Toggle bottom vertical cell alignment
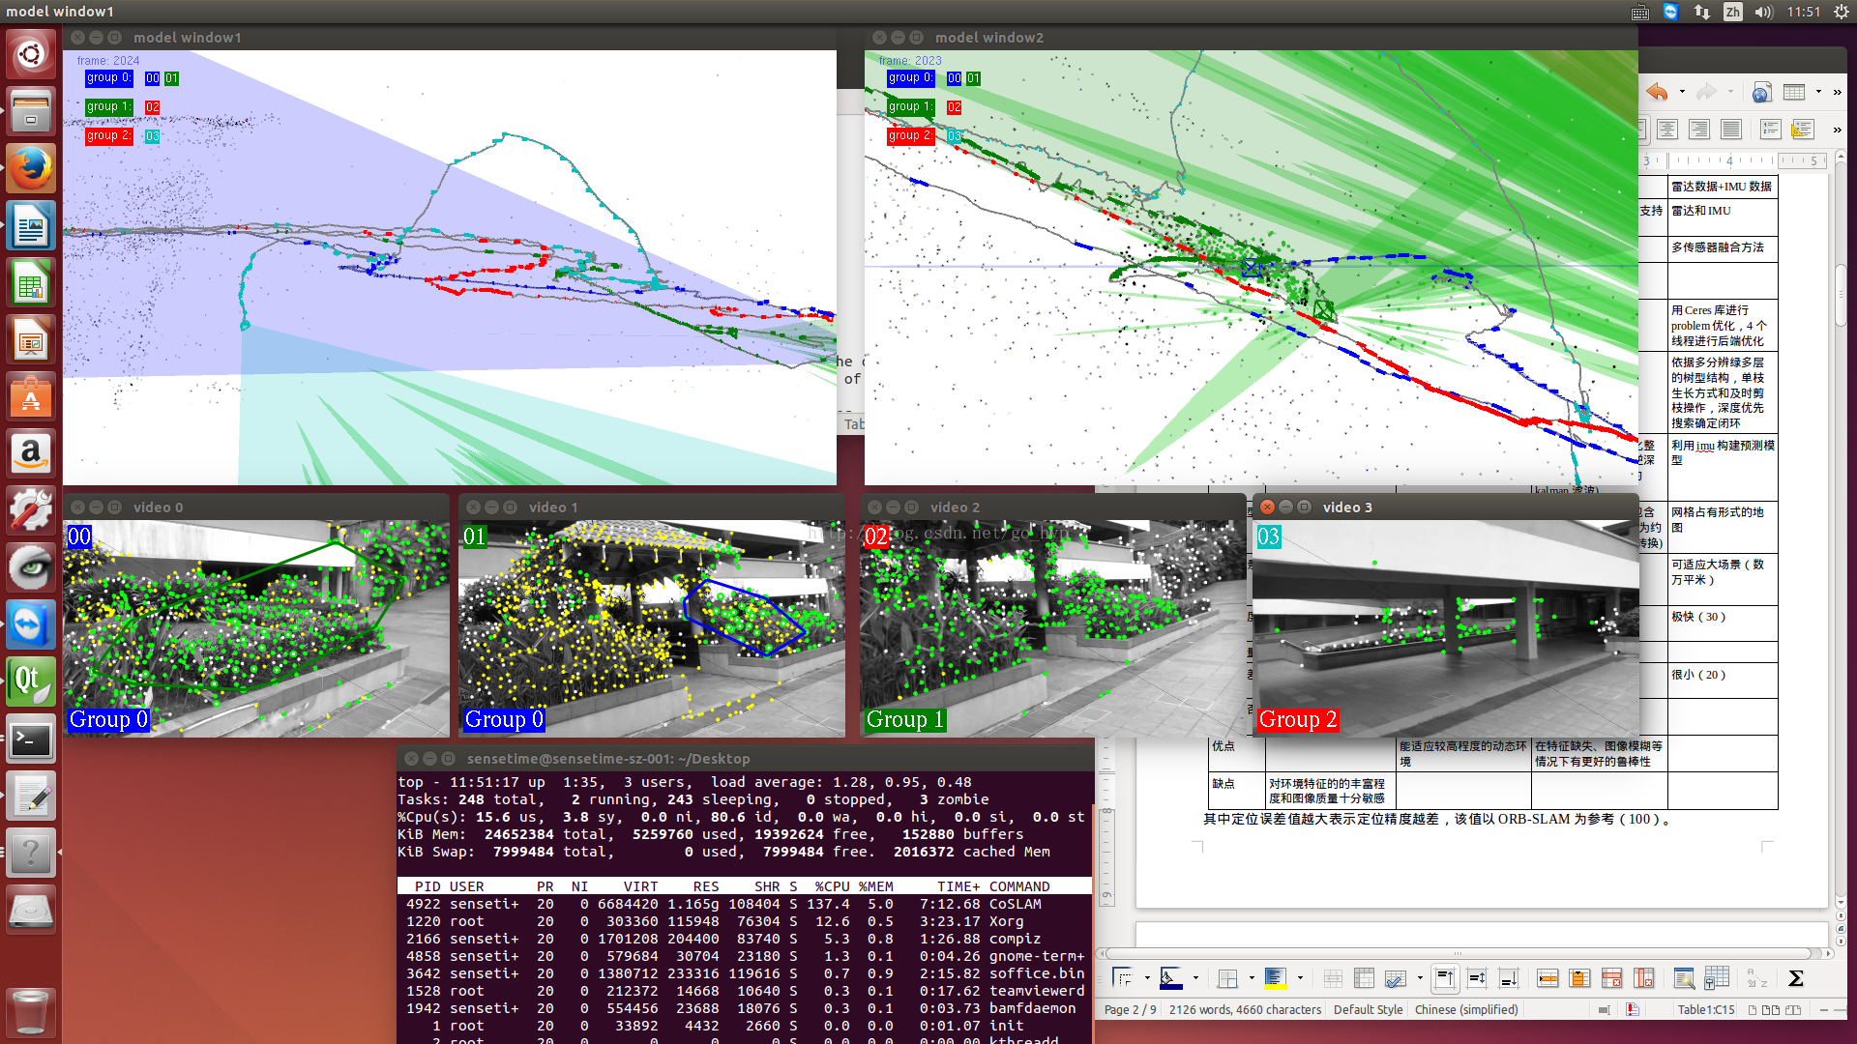 pos(1509,978)
